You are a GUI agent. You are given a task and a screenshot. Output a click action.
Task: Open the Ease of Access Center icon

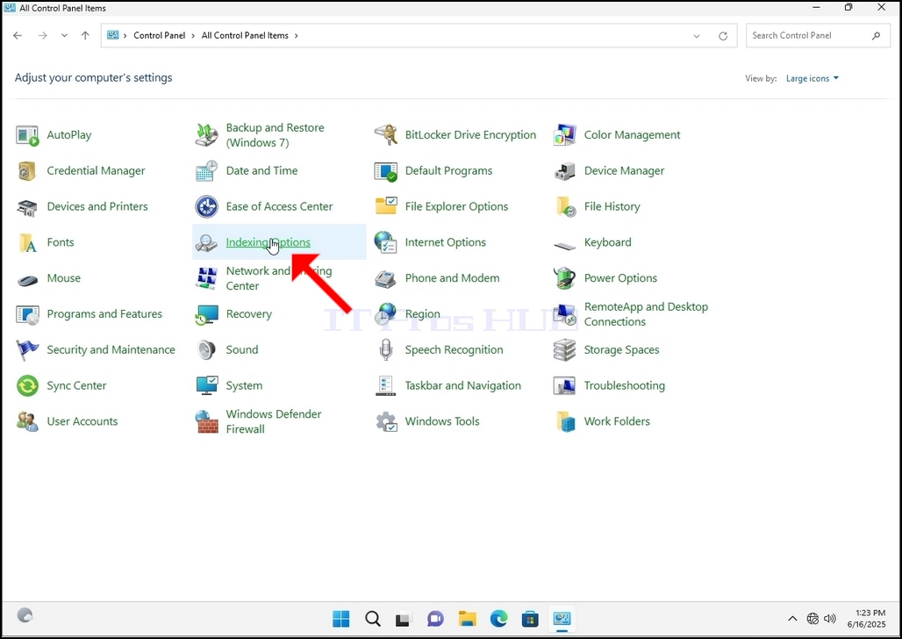coord(206,206)
